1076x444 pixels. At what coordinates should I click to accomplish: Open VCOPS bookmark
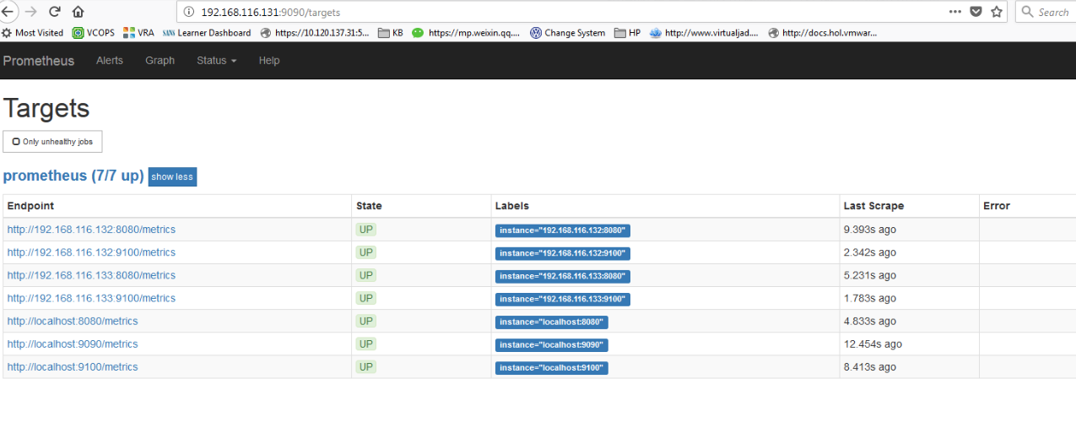[93, 33]
